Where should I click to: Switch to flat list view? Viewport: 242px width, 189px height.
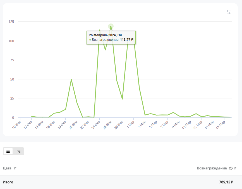8,151
